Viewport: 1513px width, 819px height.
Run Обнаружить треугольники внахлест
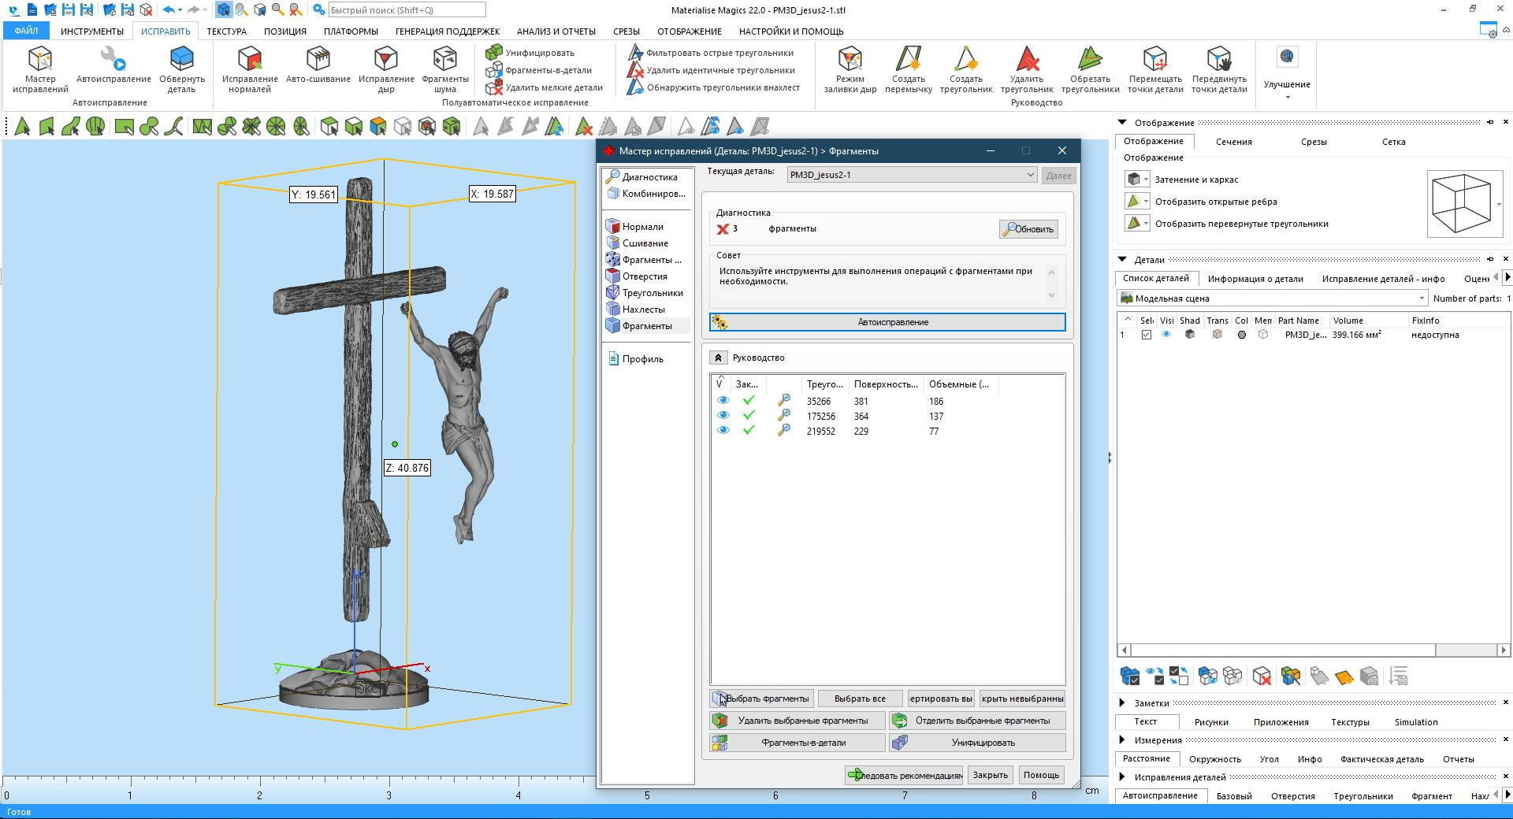point(714,87)
